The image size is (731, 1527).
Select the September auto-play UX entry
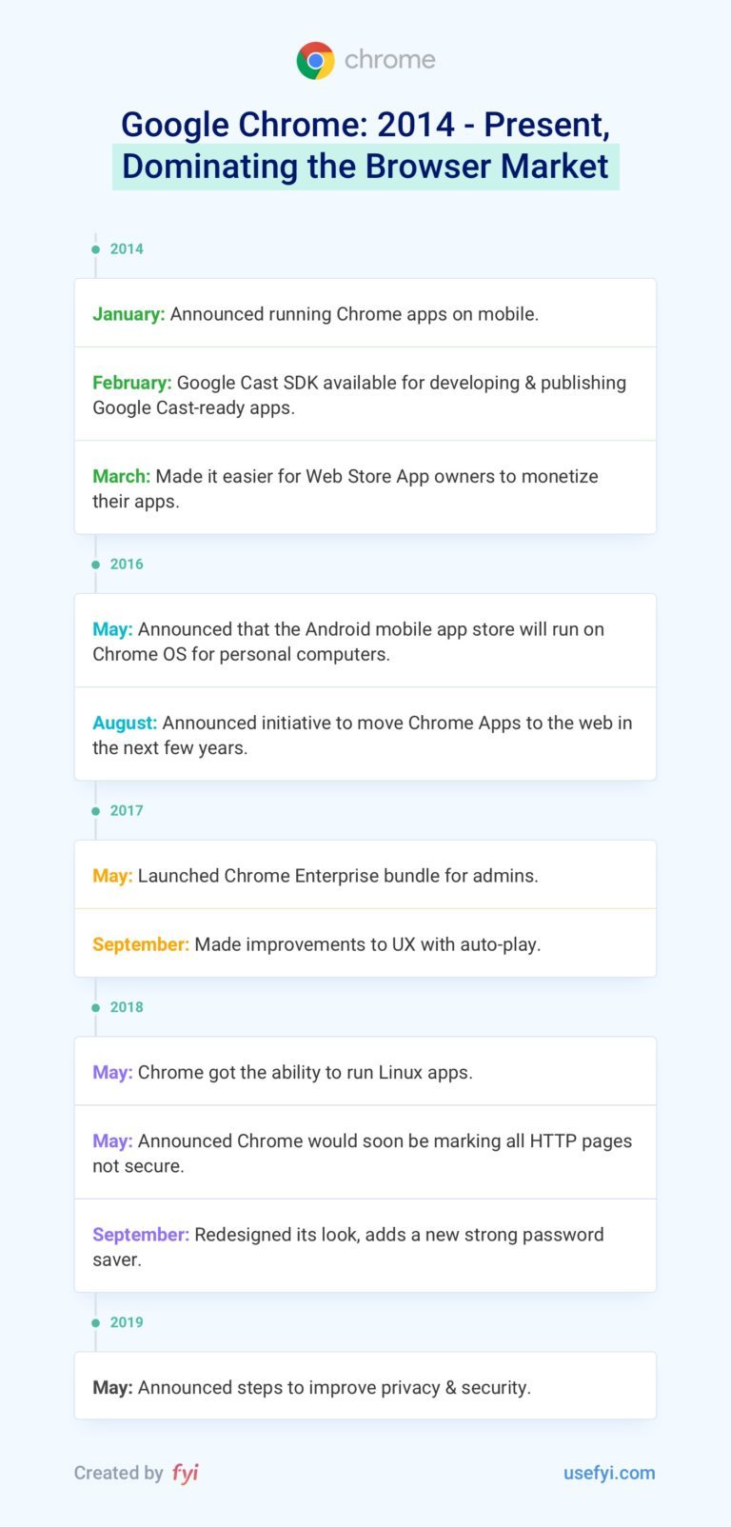pos(365,944)
